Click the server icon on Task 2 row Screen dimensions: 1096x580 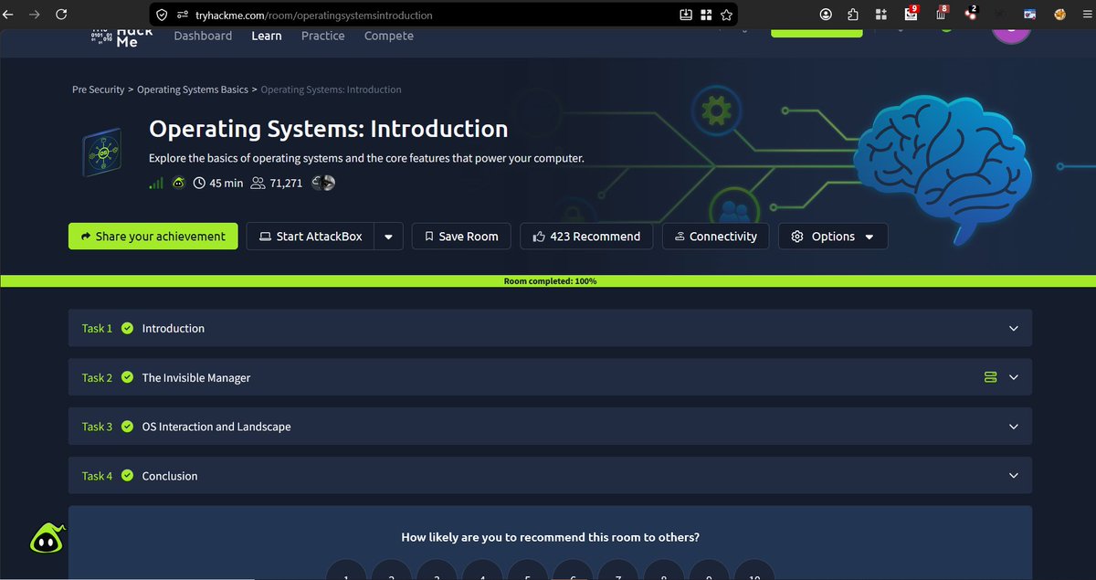pyautogui.click(x=990, y=377)
